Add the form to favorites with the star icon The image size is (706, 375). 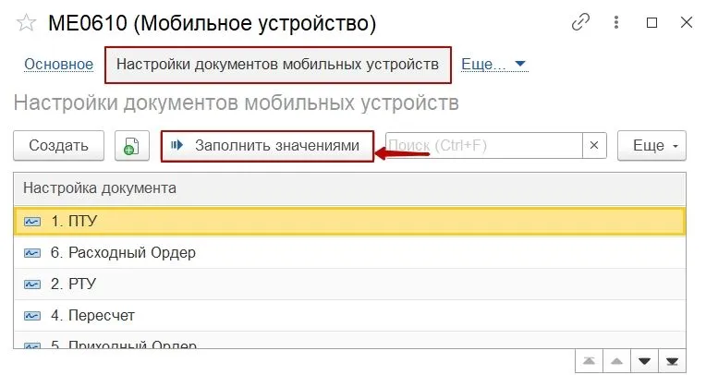27,23
